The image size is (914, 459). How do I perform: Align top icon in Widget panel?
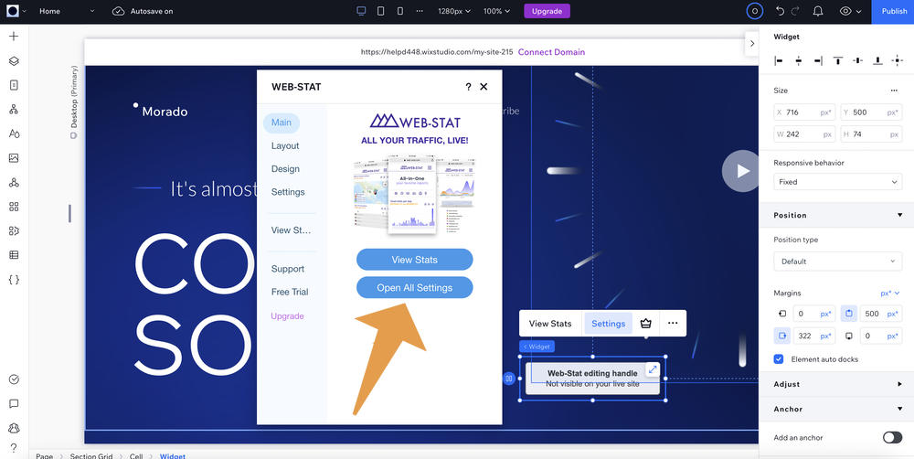click(x=838, y=60)
